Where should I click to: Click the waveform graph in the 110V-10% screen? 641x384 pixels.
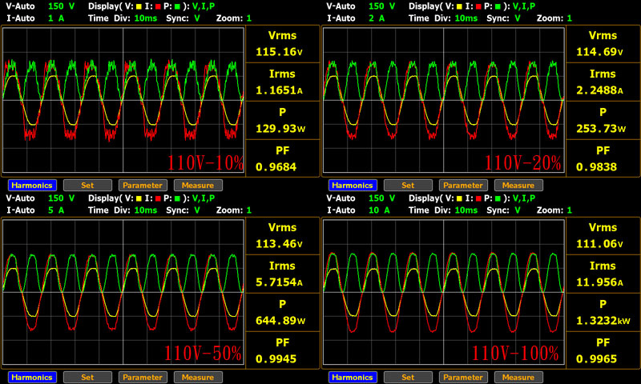coord(123,100)
